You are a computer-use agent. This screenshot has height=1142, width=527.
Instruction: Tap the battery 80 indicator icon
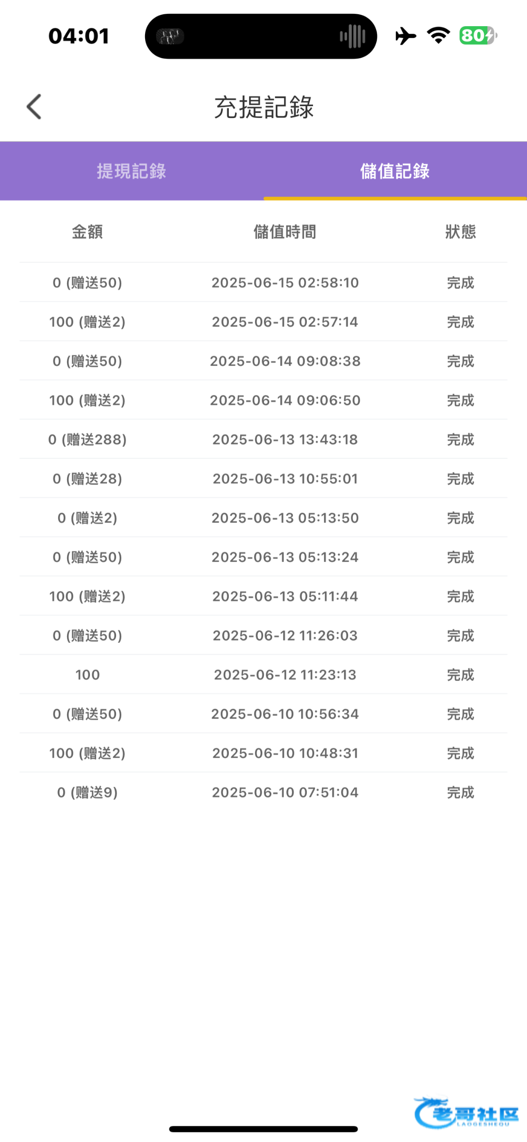pos(478,36)
